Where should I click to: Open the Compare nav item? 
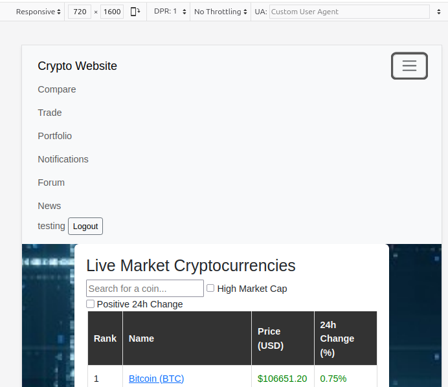click(57, 89)
